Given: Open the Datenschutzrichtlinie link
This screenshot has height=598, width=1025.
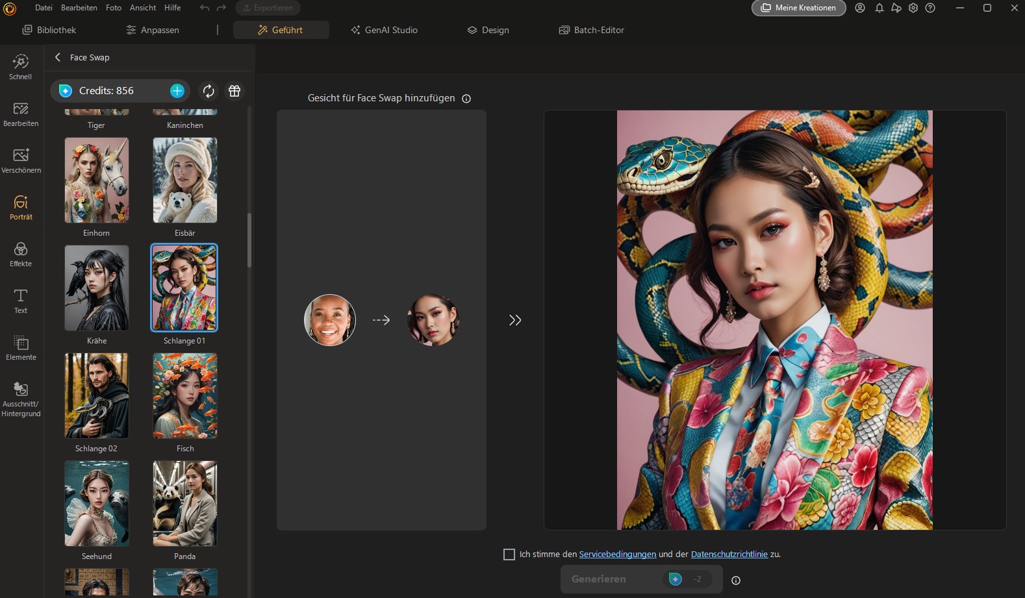Looking at the screenshot, I should tap(729, 554).
